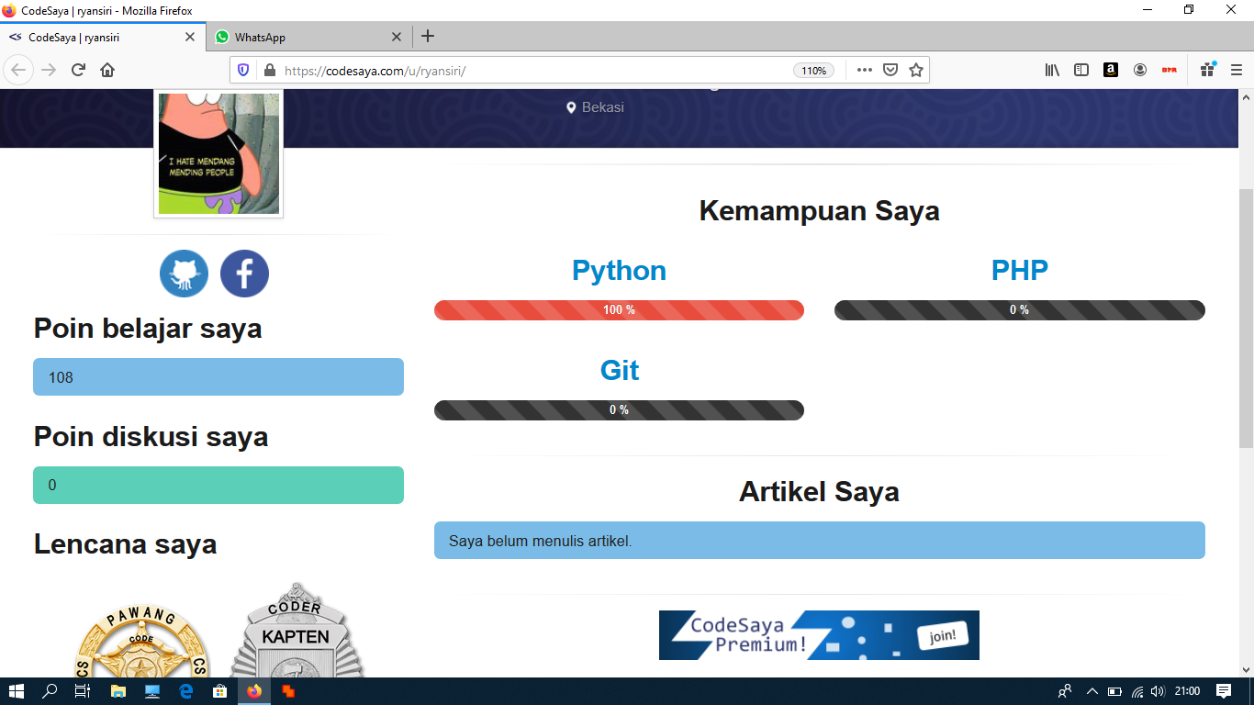The height and width of the screenshot is (705, 1254).
Task: Show hidden system tray icons
Action: (x=1092, y=691)
